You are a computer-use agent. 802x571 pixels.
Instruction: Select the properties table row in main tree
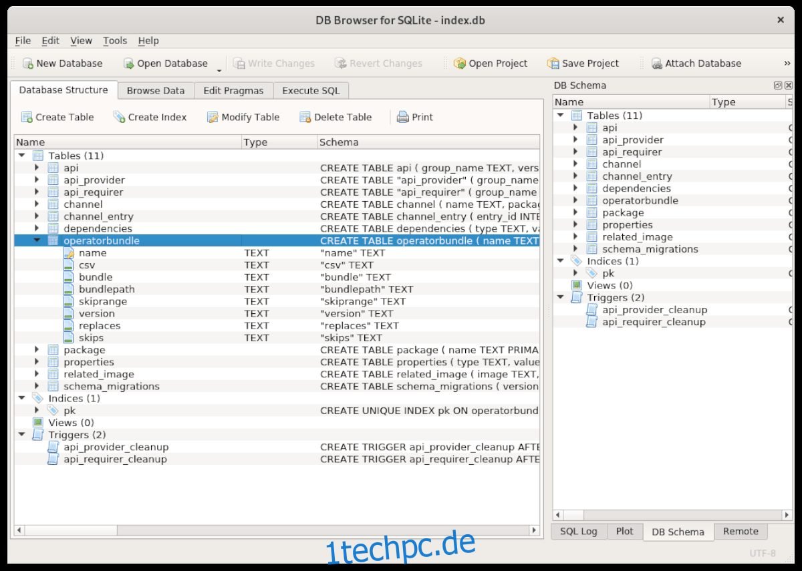[x=277, y=362]
